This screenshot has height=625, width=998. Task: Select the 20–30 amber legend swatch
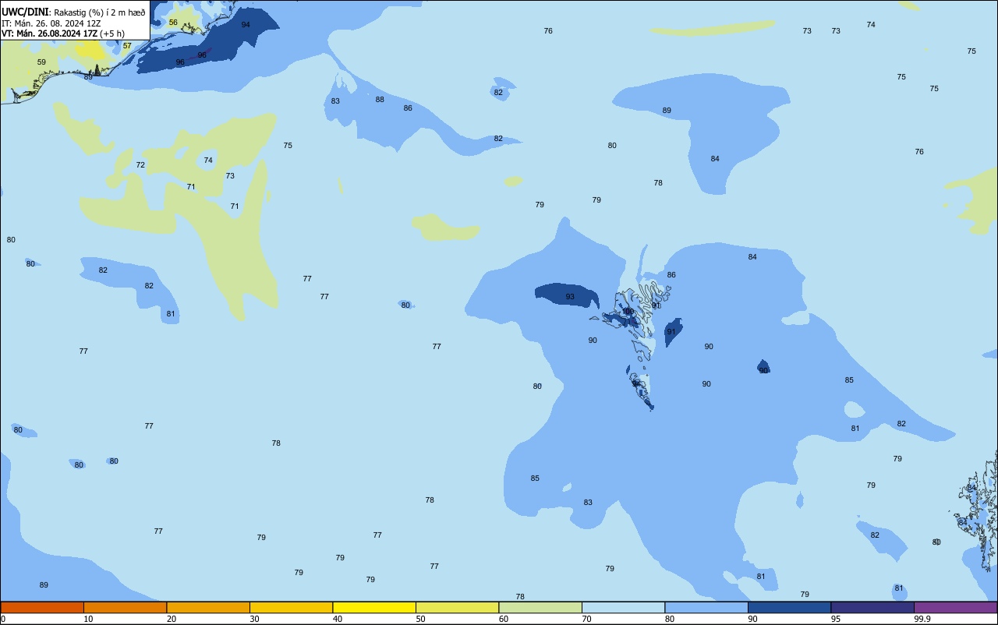coord(208,607)
